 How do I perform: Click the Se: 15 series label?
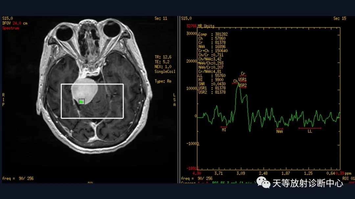(x=340, y=18)
